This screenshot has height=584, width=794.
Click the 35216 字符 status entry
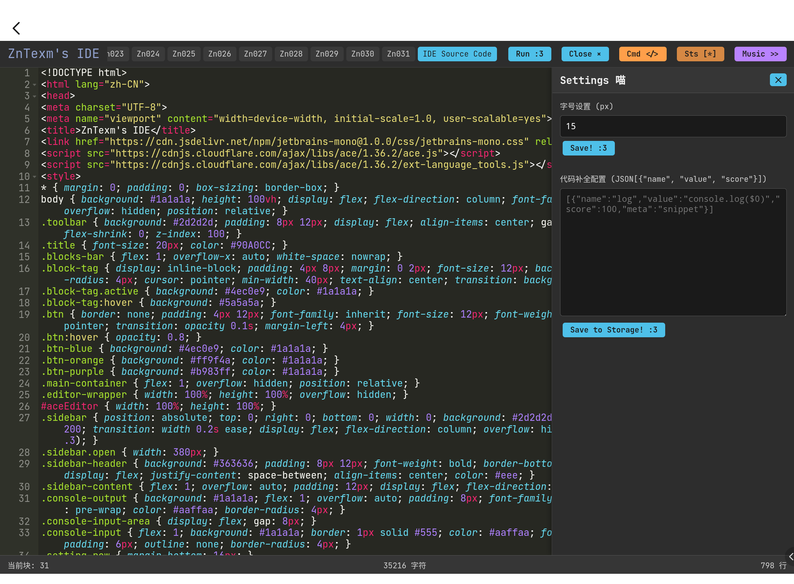[x=405, y=566]
